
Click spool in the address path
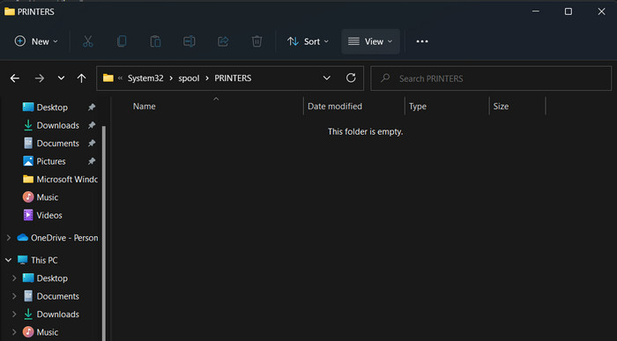189,78
